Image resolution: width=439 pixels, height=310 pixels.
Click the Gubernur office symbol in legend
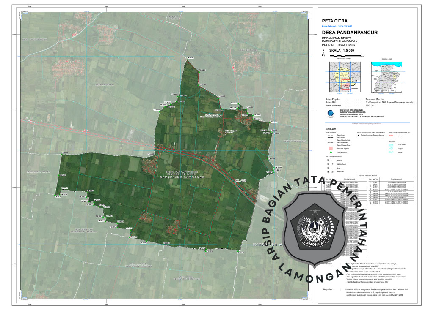[x=327, y=160]
